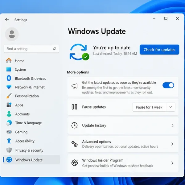Click 'You're up to date' text
The image size is (185, 185).
click(x=112, y=48)
